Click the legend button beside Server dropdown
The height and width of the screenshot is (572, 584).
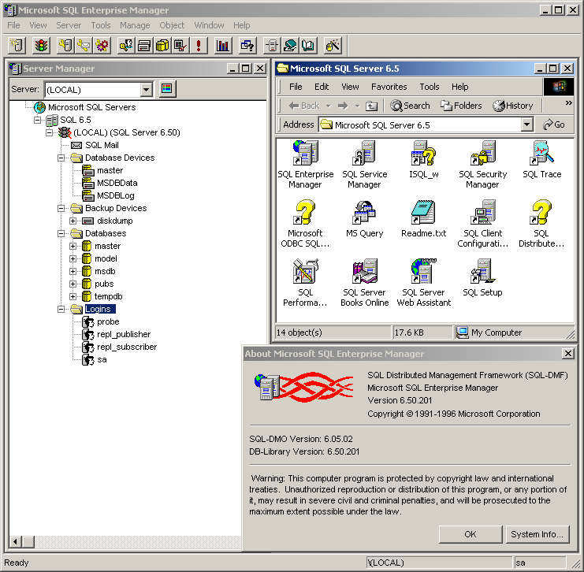point(167,89)
